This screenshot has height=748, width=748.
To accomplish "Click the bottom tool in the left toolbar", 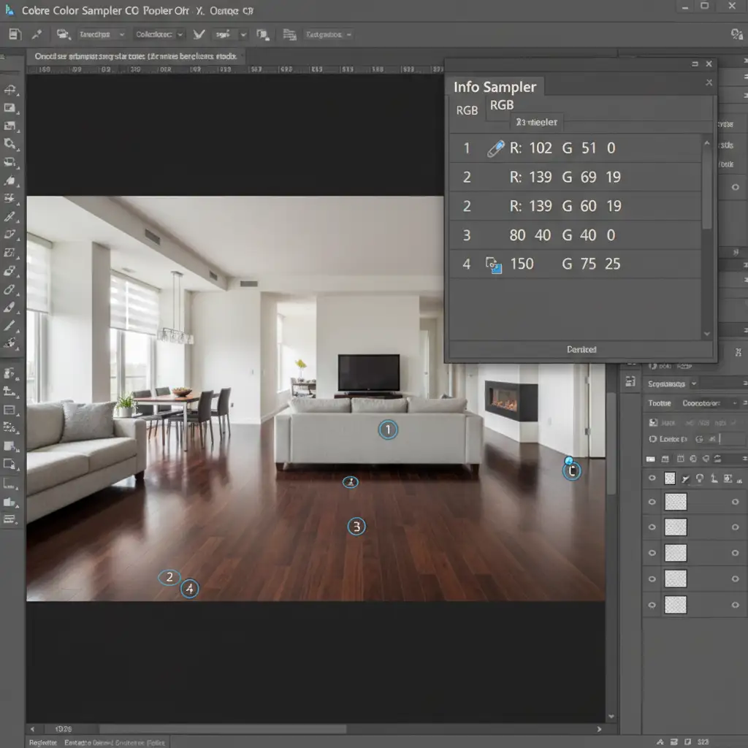I will (10, 519).
